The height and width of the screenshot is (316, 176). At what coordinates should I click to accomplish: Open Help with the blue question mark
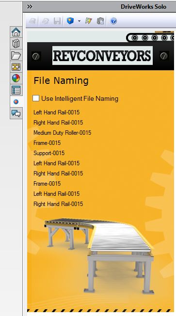click(x=113, y=21)
